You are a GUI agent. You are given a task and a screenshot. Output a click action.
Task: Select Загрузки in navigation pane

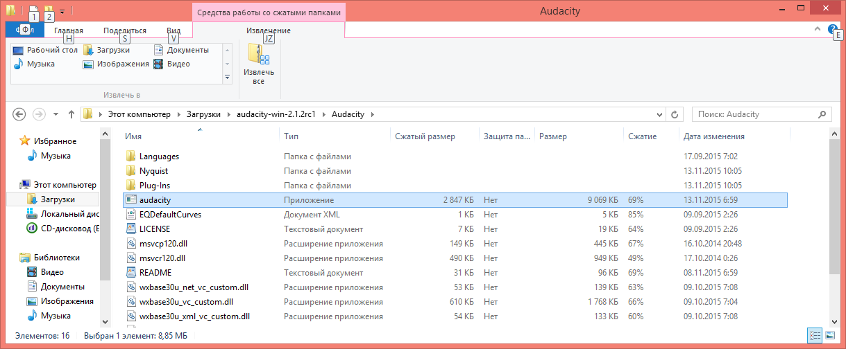[x=58, y=199]
